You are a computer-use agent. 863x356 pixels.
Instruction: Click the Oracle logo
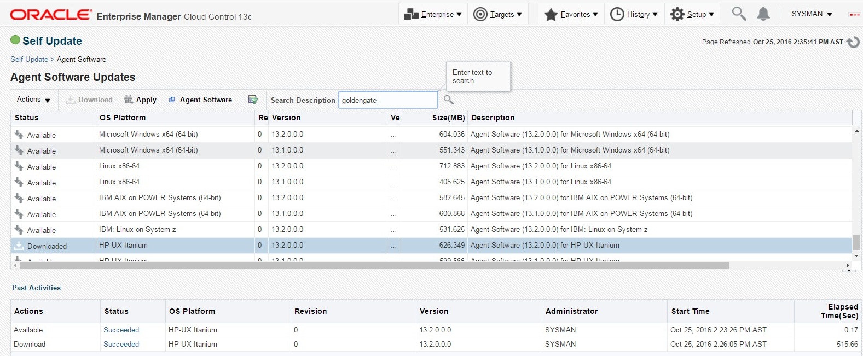(x=51, y=15)
